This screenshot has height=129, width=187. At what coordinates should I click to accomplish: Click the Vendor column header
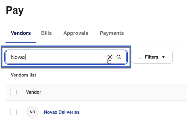(34, 92)
